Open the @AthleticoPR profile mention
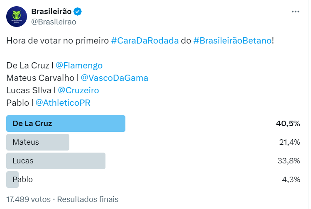This screenshot has height=209, width=311. (63, 102)
